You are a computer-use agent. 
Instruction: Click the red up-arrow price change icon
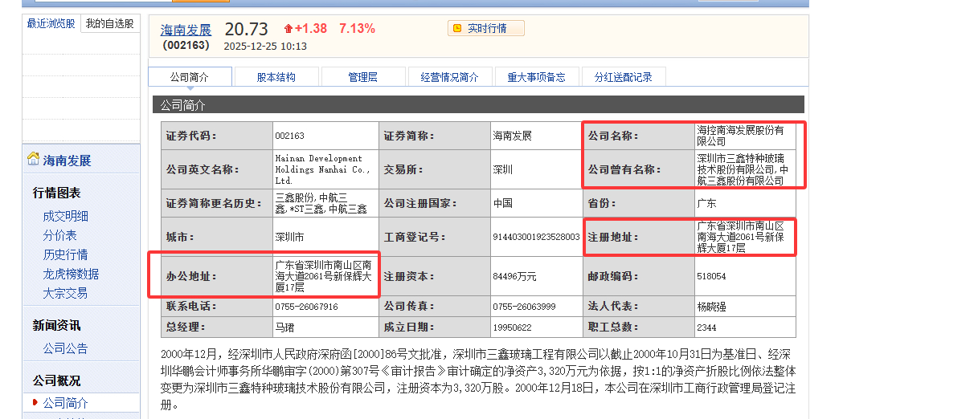(x=288, y=29)
